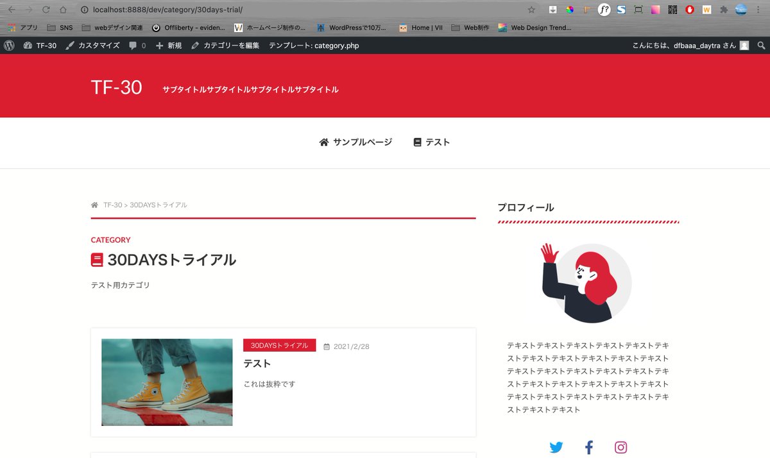Viewport: 770px width, 458px height.
Task: Open the ホームページ制作の bookmark
Action: tap(270, 28)
